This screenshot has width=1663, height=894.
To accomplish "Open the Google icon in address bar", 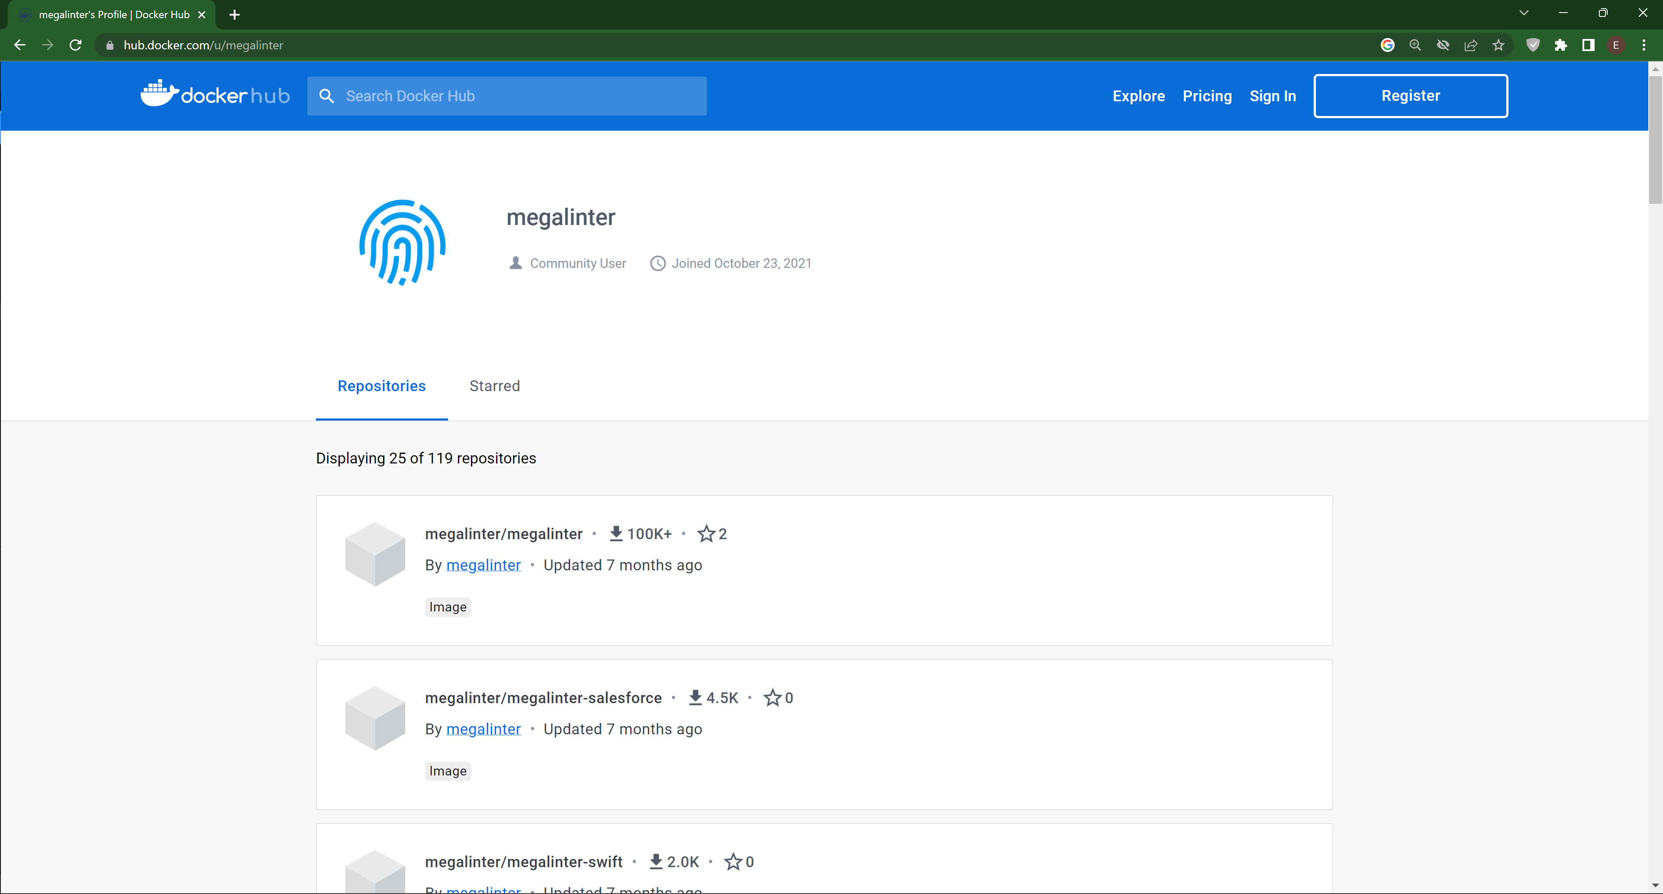I will (1387, 45).
